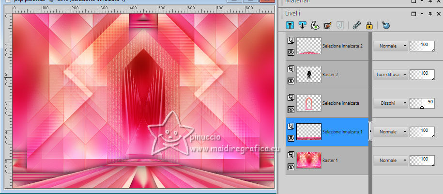Click the greyed layer styles icon
The width and height of the screenshot is (443, 194).
[x=340, y=26]
